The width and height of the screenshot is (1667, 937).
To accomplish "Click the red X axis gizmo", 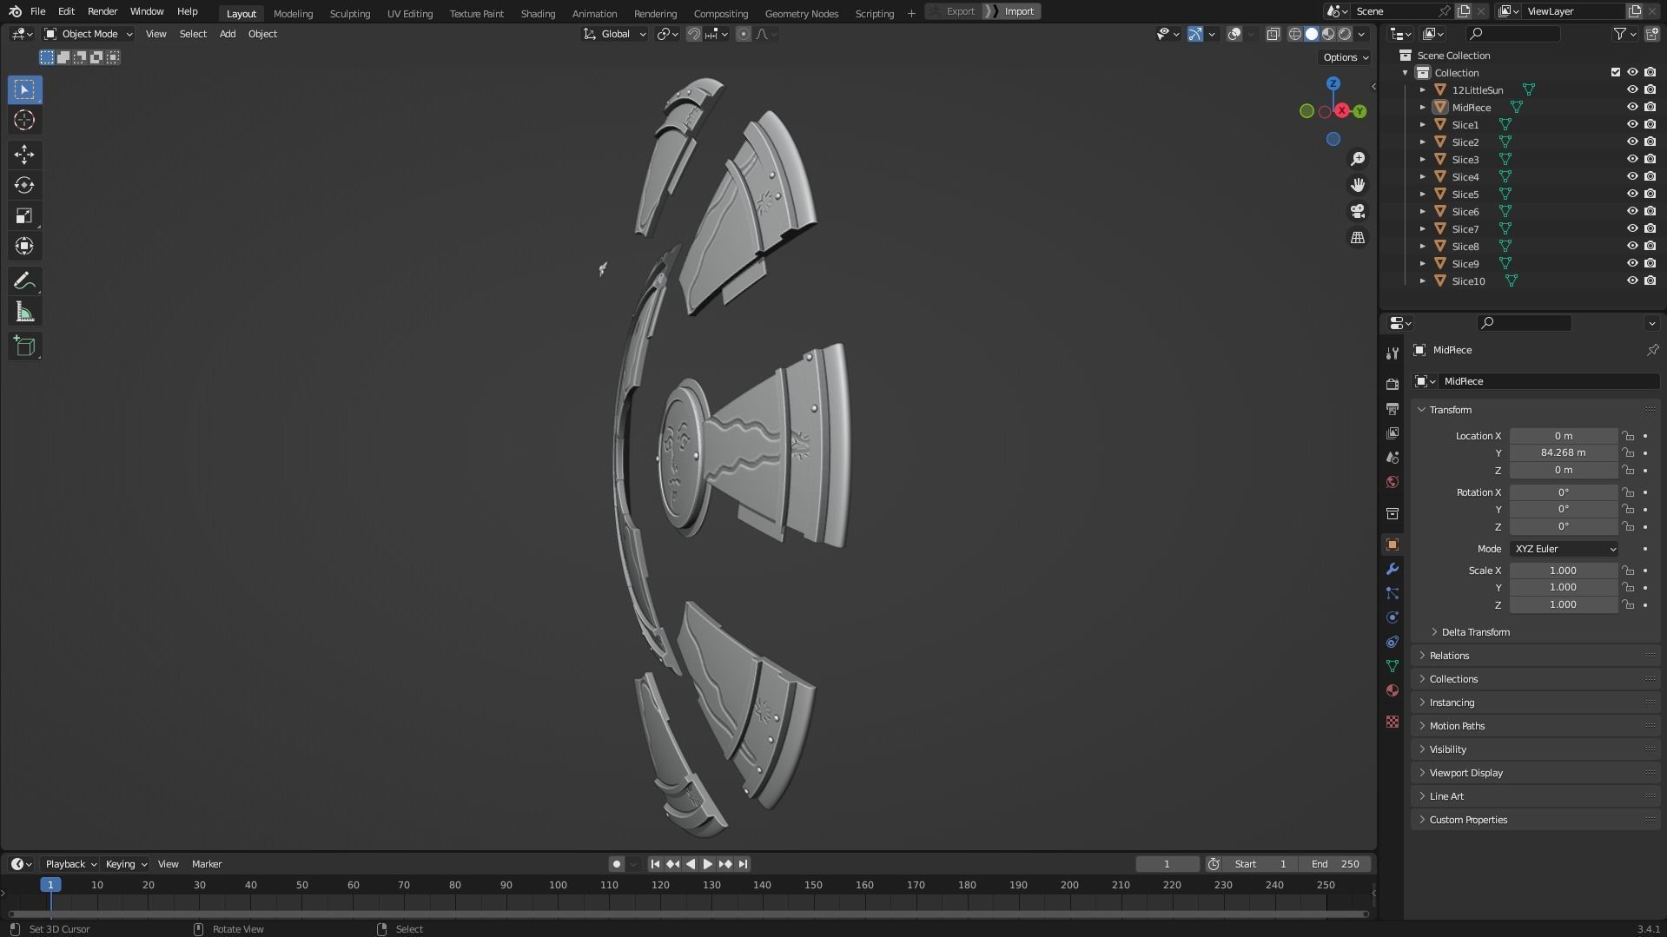I will click(1342, 110).
